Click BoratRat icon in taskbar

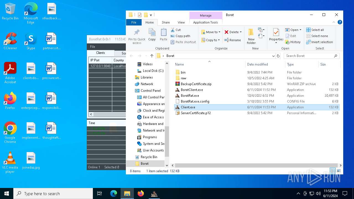point(154,193)
